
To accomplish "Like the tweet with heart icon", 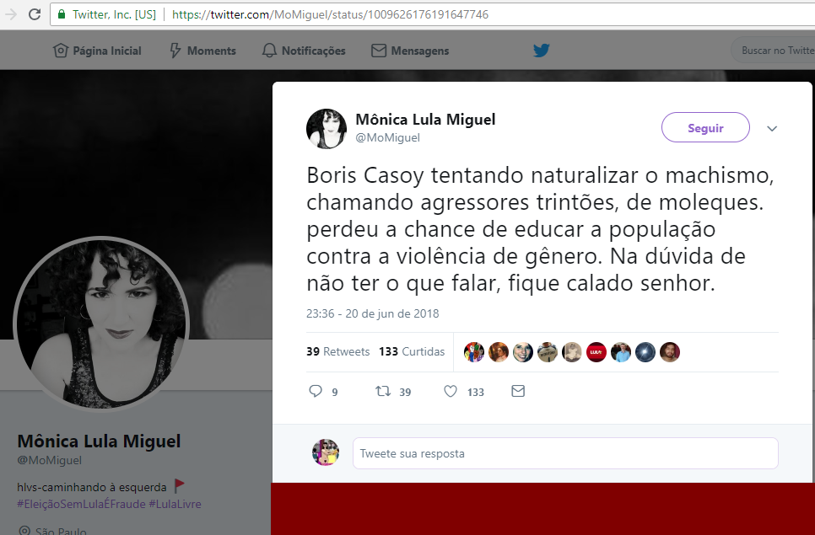I will tap(451, 391).
